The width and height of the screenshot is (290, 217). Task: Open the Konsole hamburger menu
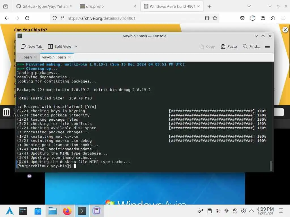(x=267, y=47)
